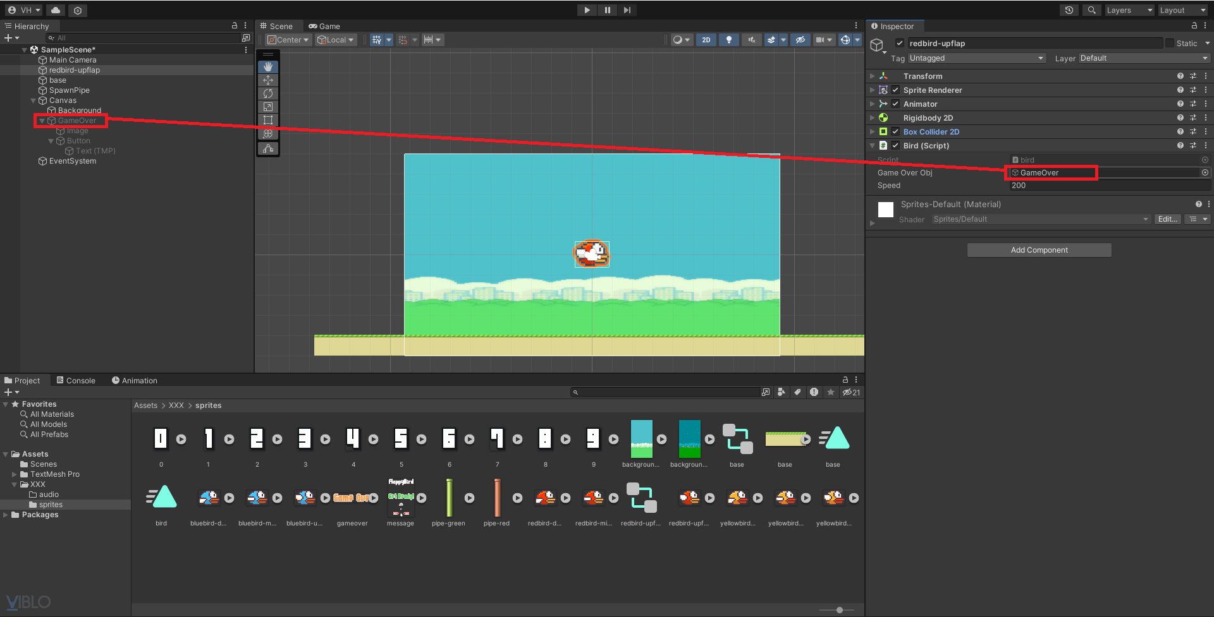Click the Edit button next to Sprites/Default shader
Viewport: 1214px width, 617px height.
pos(1167,219)
